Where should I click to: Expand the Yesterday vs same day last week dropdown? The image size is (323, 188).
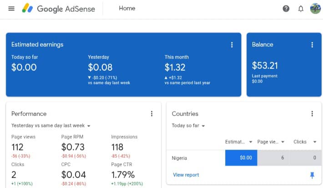coord(51,125)
